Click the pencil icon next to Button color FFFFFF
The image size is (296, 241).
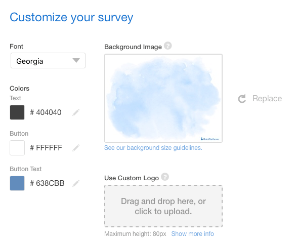tap(76, 148)
